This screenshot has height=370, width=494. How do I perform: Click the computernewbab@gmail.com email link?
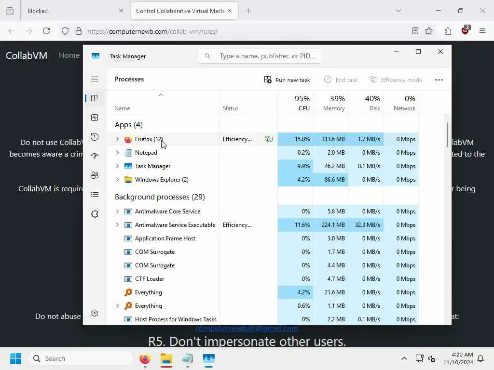pyautogui.click(x=247, y=328)
